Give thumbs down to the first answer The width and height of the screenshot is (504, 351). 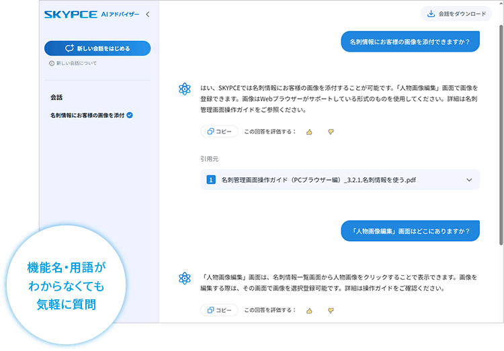pos(331,132)
